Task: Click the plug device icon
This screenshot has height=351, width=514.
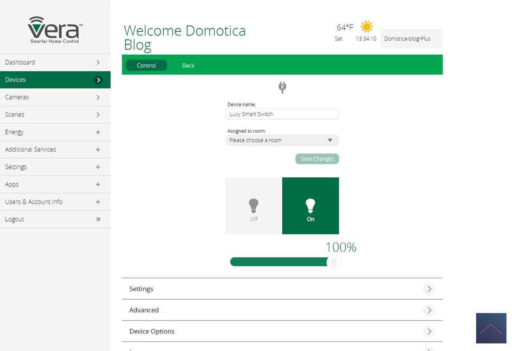Action: (282, 87)
